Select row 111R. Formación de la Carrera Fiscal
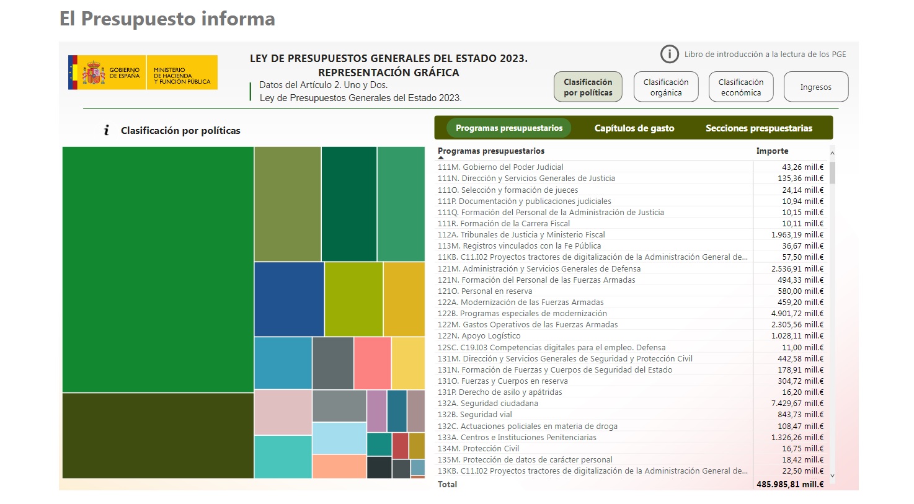Screen dimensions: 914x504 click(x=632, y=224)
